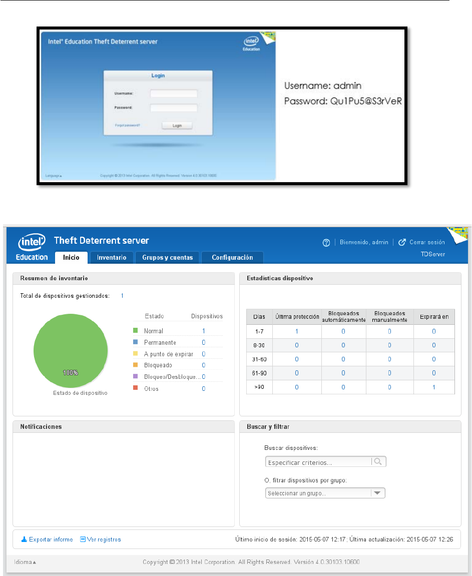
Task: Open the Grupos y cuentas tab
Action: (168, 258)
